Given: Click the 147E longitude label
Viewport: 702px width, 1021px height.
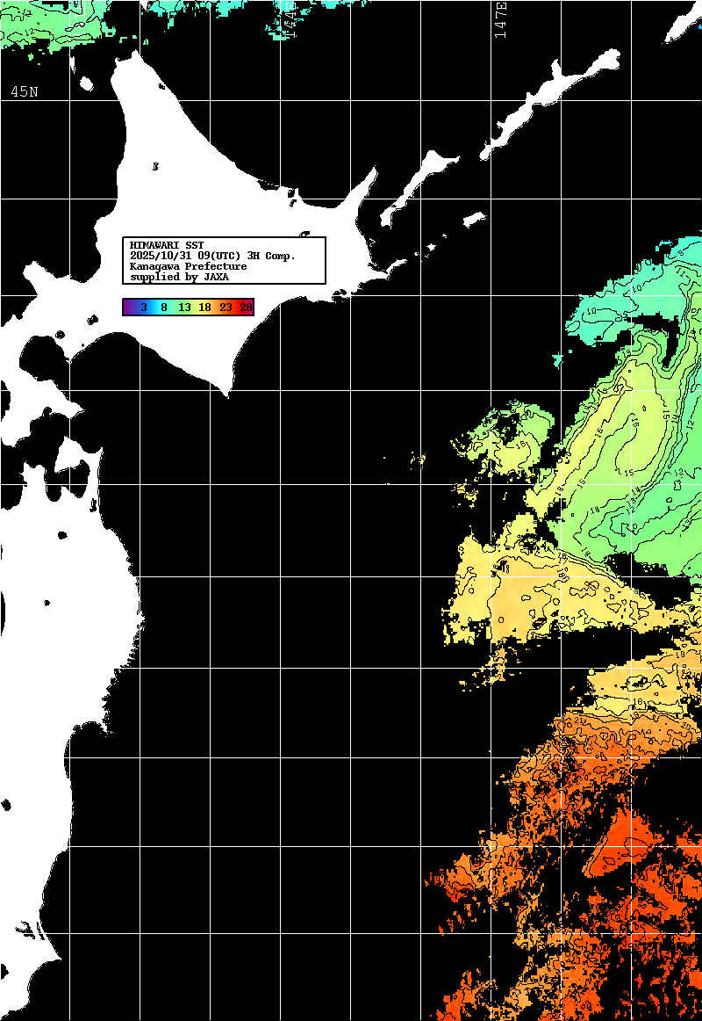Looking at the screenshot, I should click(500, 19).
